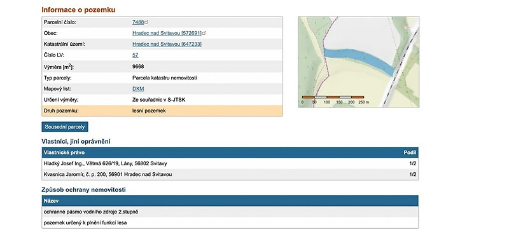Screen dimensions: 509x232
Task: Click the Vlastnické právo table header
Action: coord(64,153)
